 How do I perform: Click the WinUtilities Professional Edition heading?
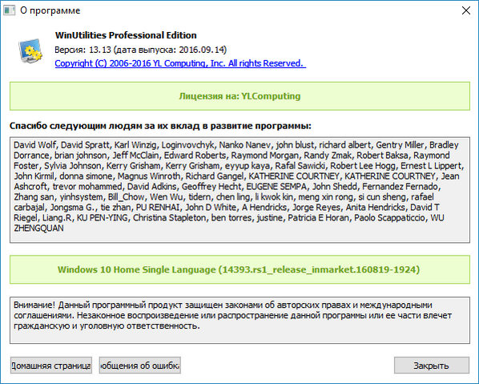pos(126,35)
